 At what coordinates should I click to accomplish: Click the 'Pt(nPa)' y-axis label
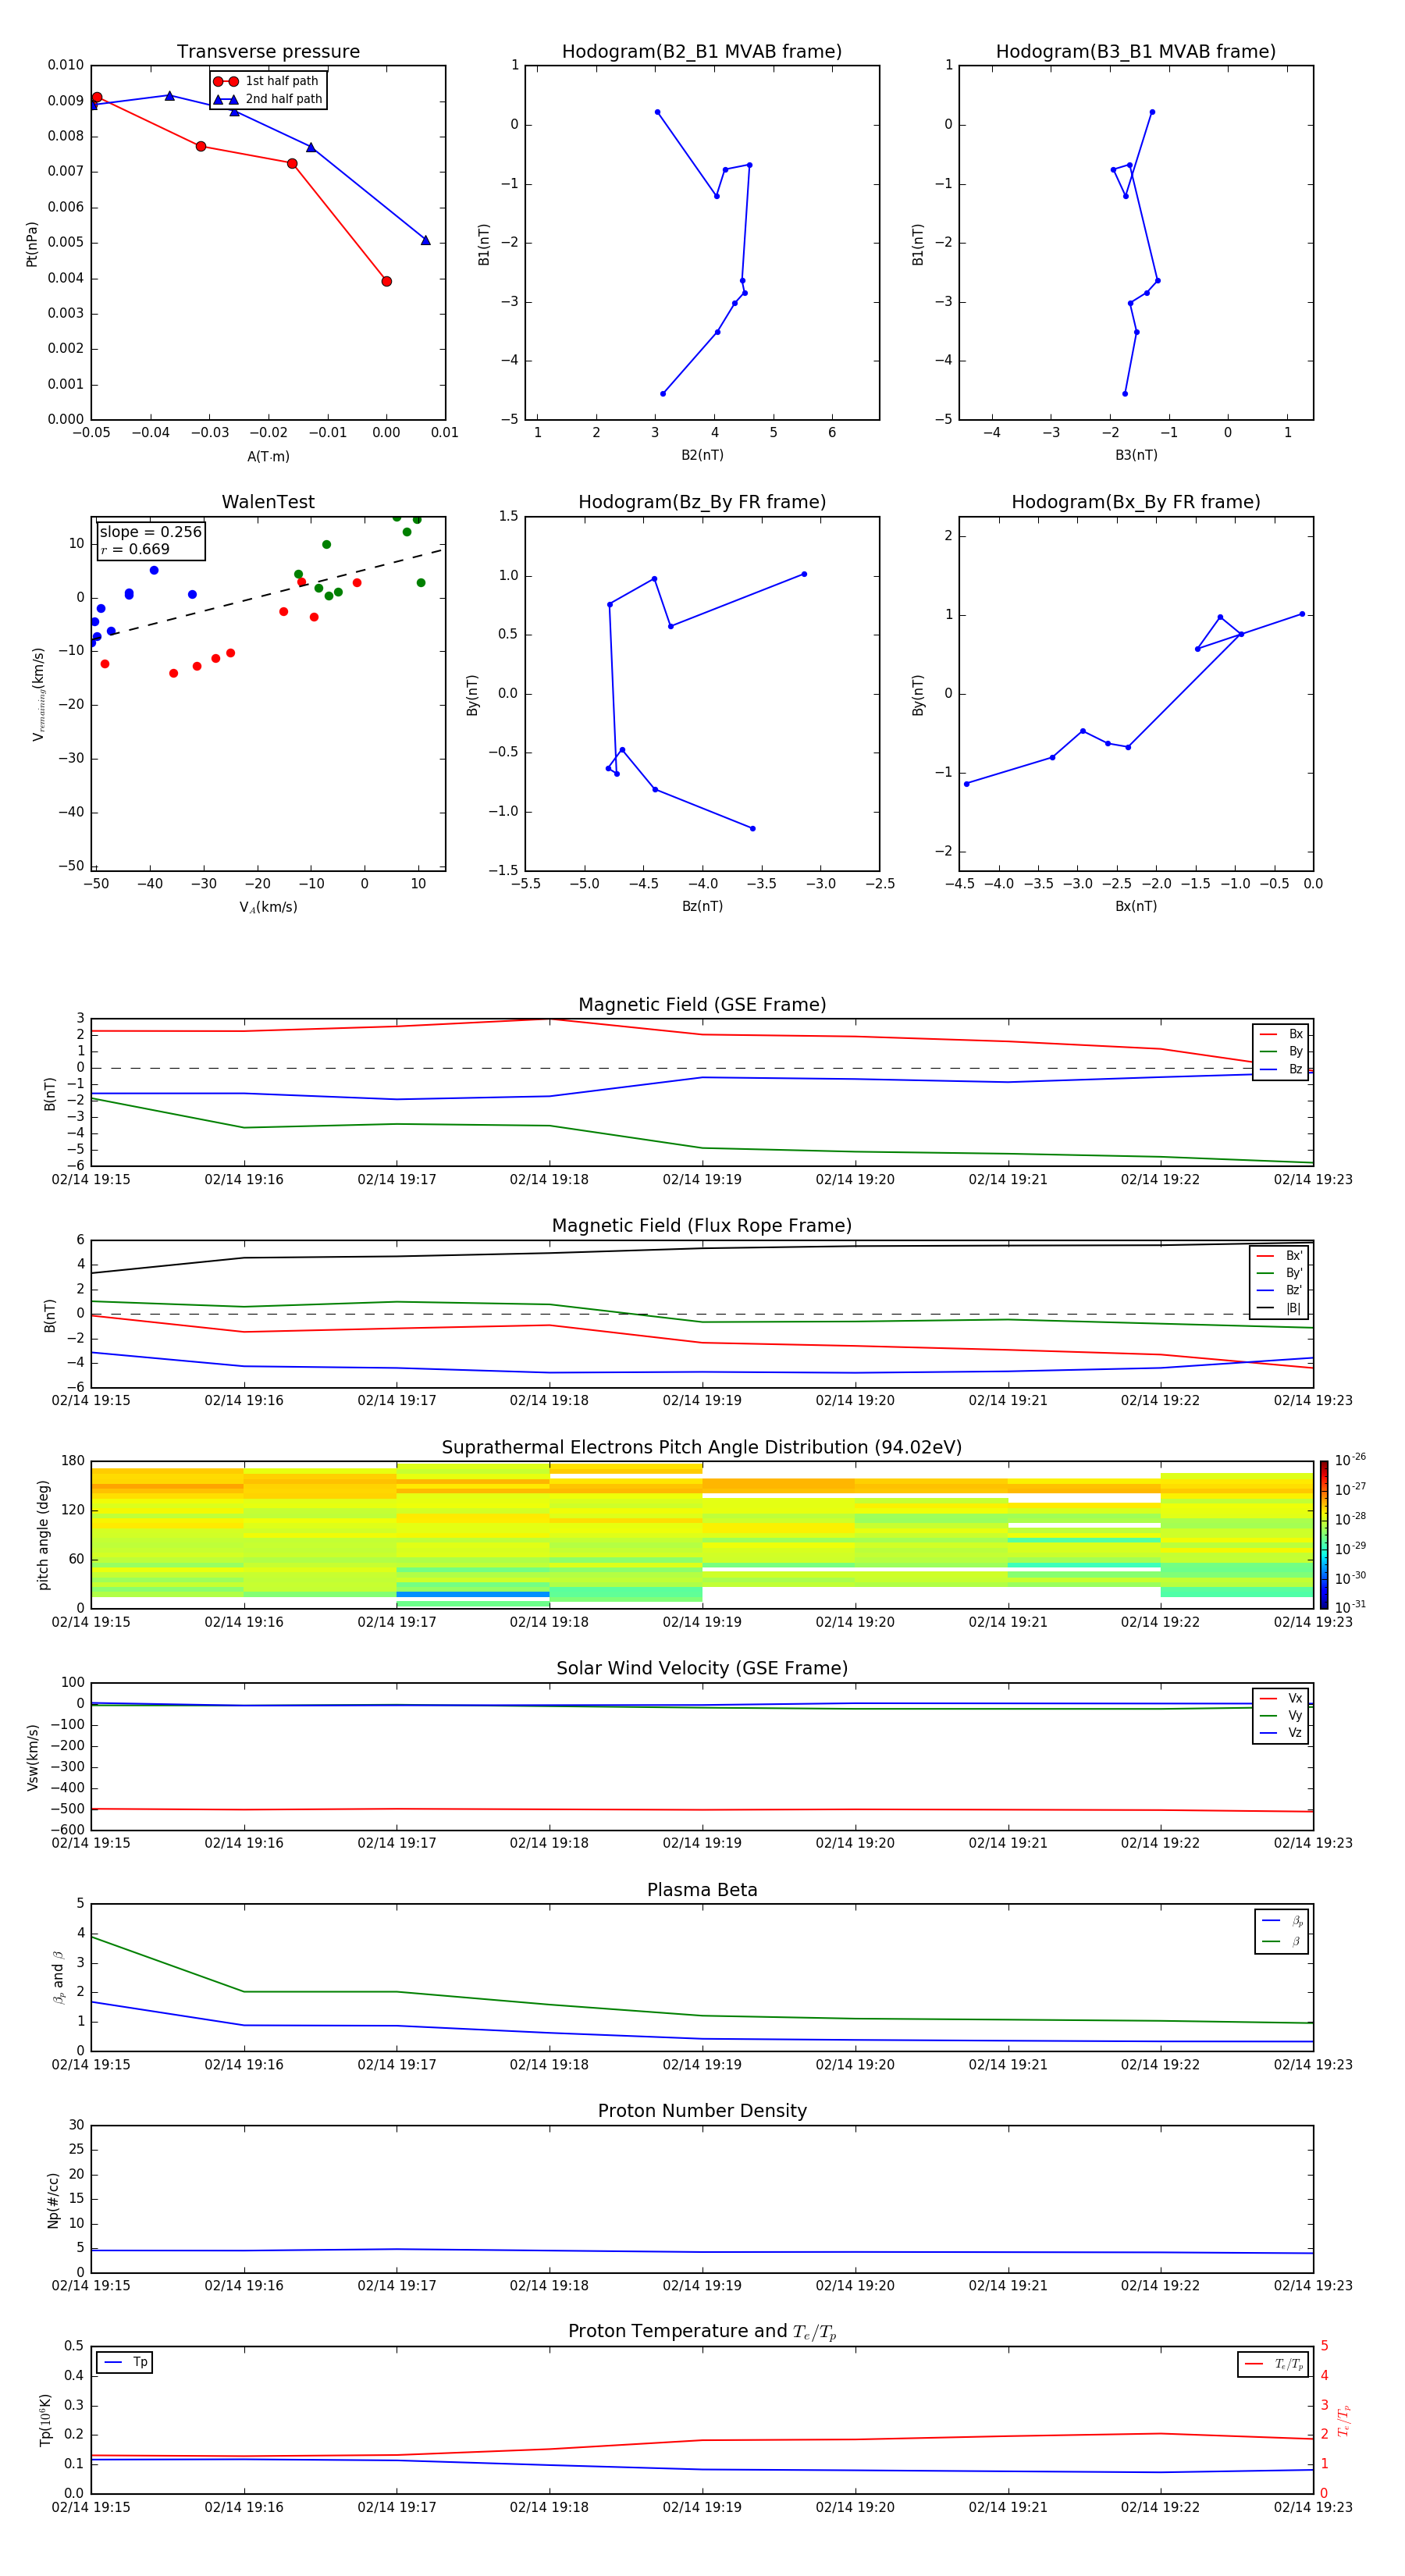click(31, 244)
